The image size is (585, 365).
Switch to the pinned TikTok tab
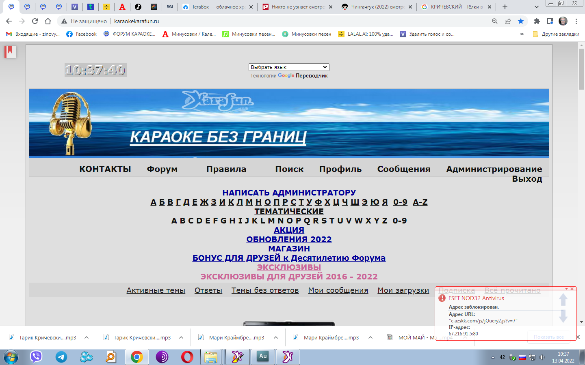(x=138, y=7)
